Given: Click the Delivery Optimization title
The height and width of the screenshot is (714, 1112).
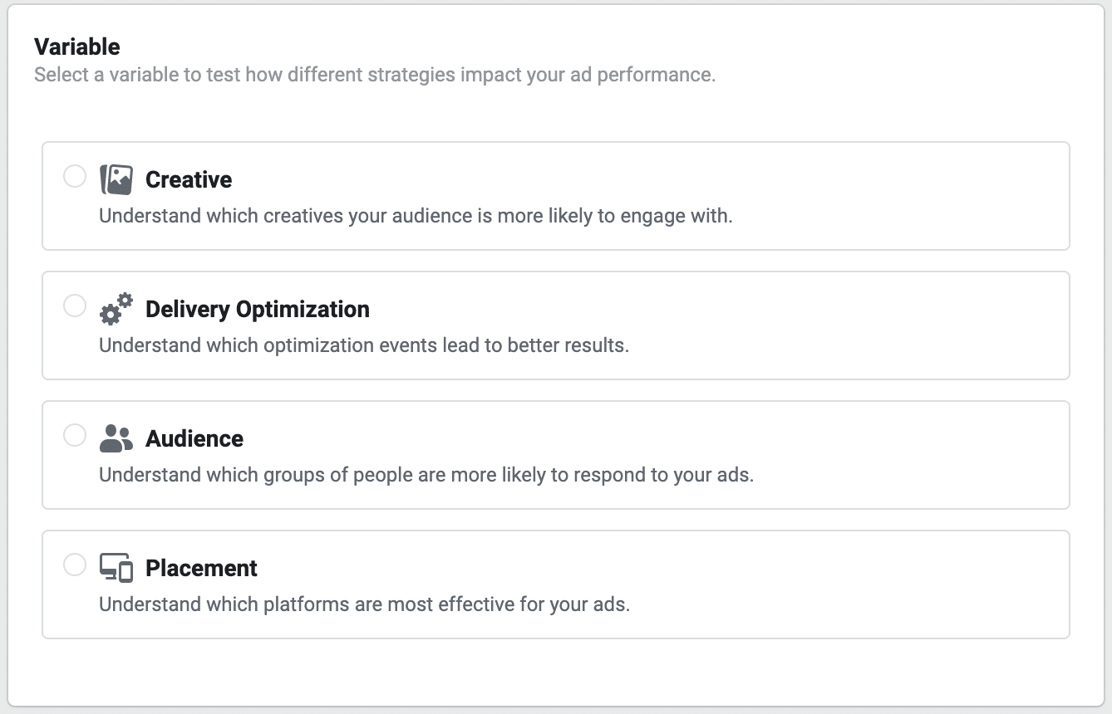Looking at the screenshot, I should [258, 309].
